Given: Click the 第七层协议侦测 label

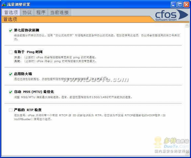Looking at the screenshot, I should point(26,30).
